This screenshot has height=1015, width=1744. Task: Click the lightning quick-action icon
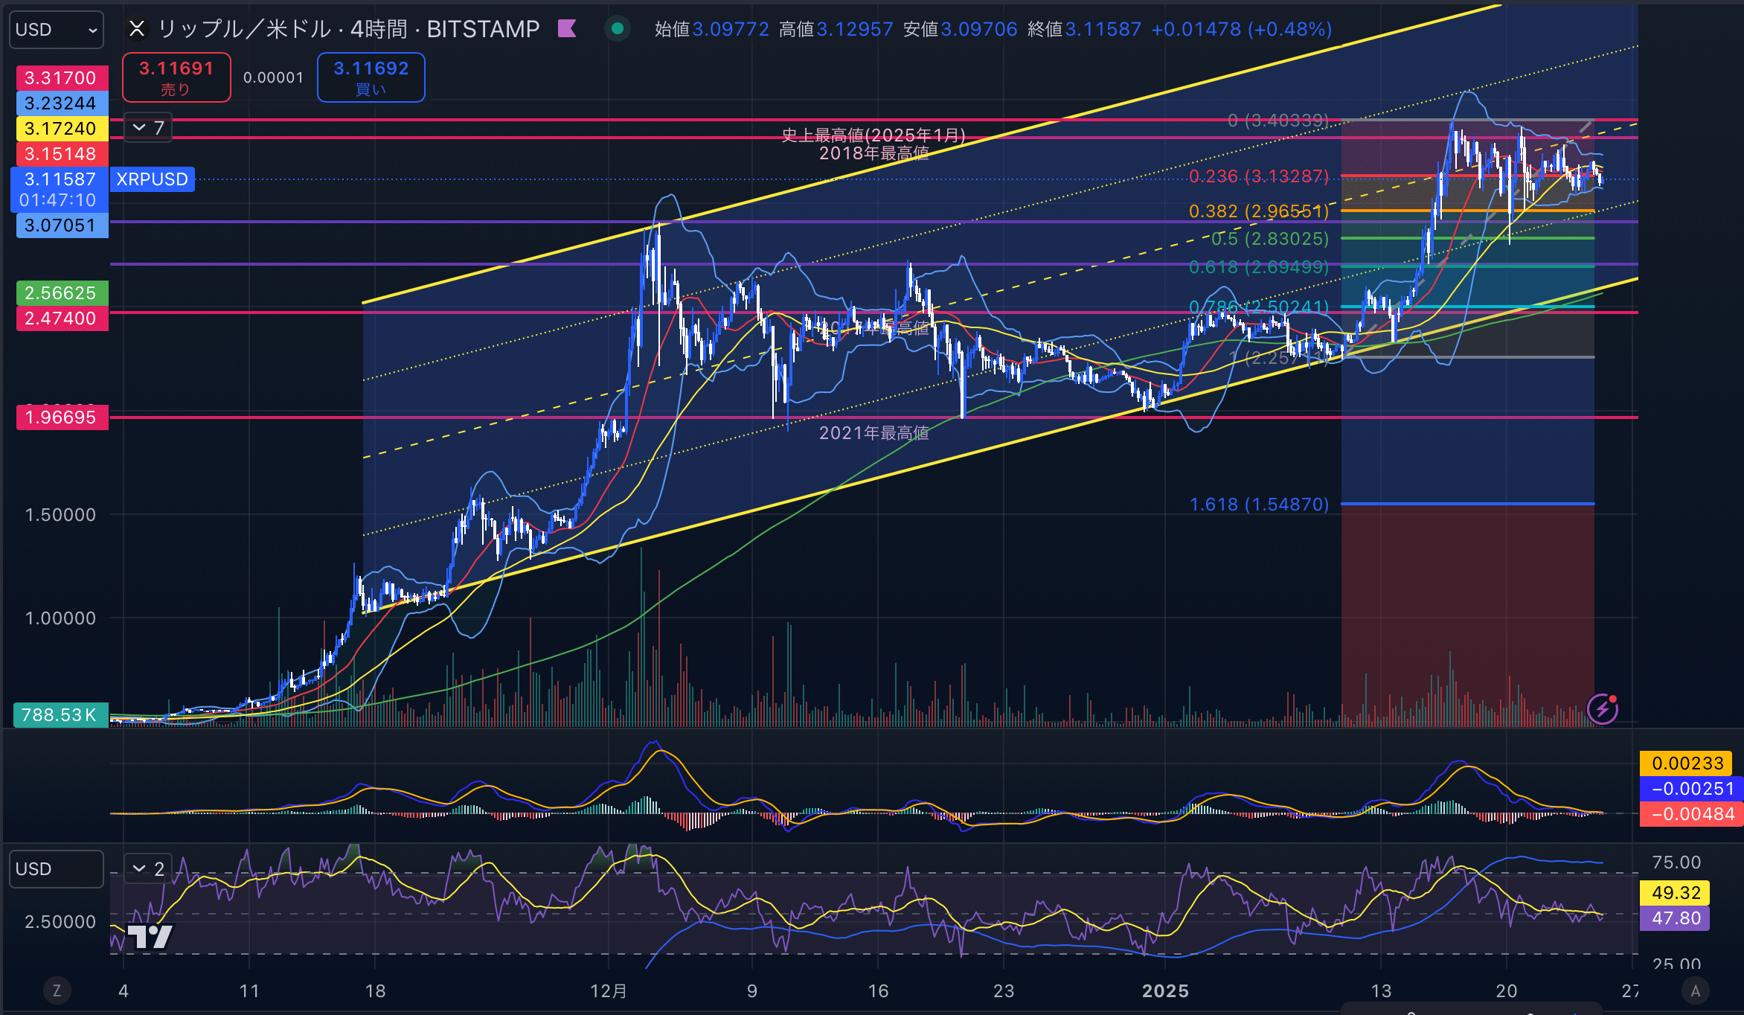point(1602,708)
